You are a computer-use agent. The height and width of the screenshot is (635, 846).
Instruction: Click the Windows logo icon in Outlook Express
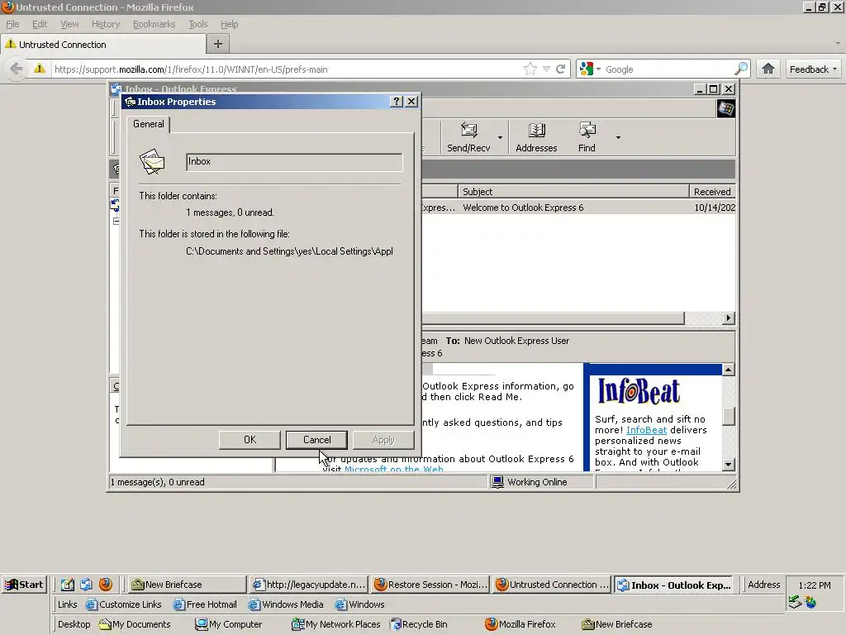tap(725, 108)
